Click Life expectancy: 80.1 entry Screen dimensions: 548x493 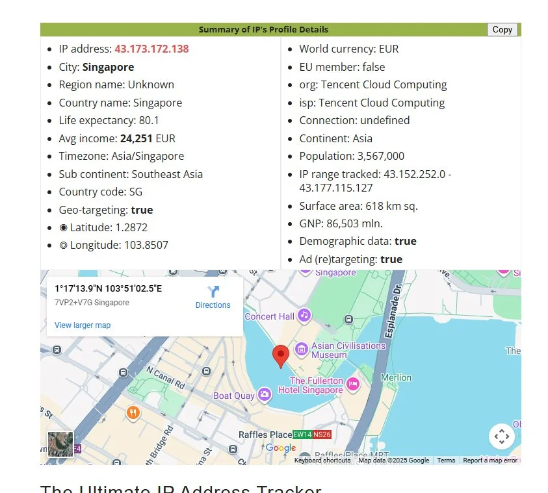tap(109, 120)
